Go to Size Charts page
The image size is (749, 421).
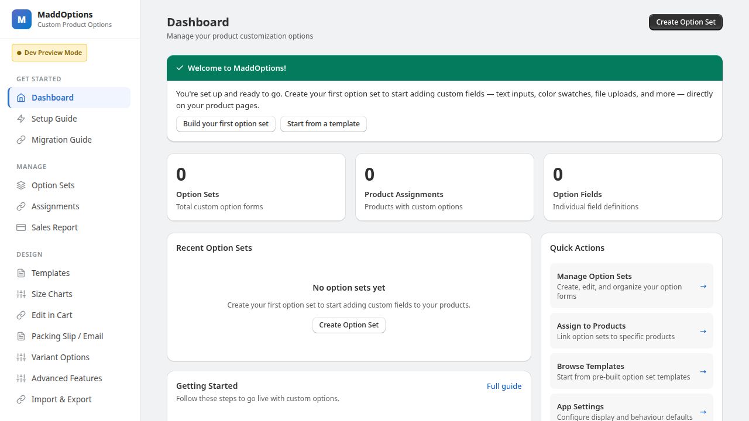tap(70, 294)
